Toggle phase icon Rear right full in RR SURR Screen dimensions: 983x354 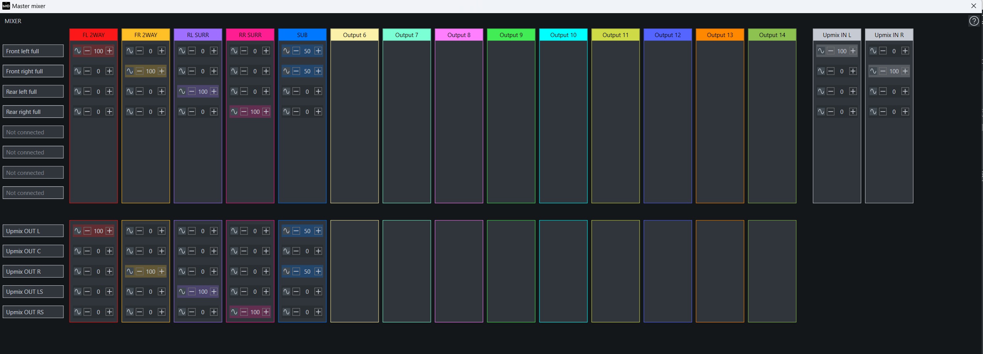click(x=234, y=112)
